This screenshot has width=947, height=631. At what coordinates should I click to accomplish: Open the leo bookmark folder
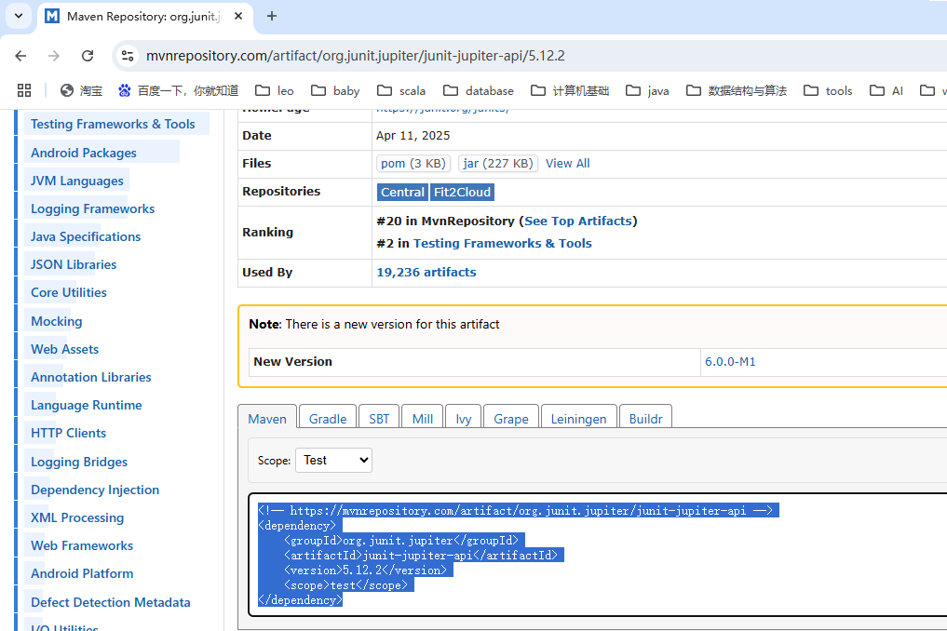(274, 90)
